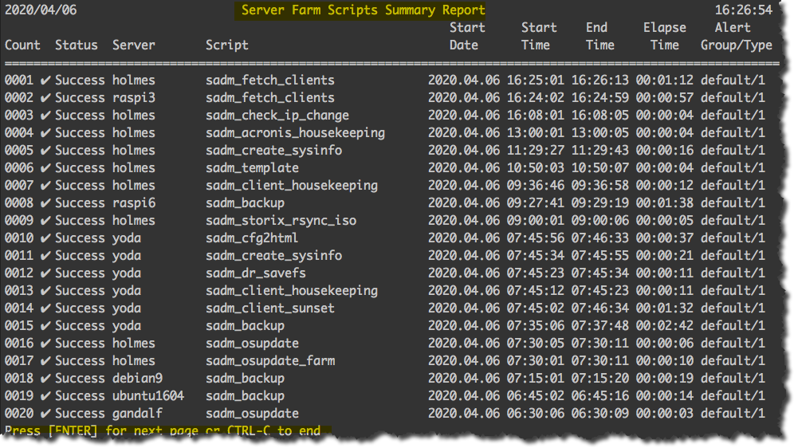
Task: Click the success checkmark beside debian9
Action: pyautogui.click(x=45, y=379)
